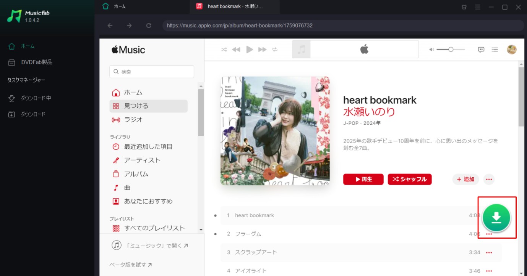Click the URL address bar
The image size is (527, 276).
click(x=343, y=26)
